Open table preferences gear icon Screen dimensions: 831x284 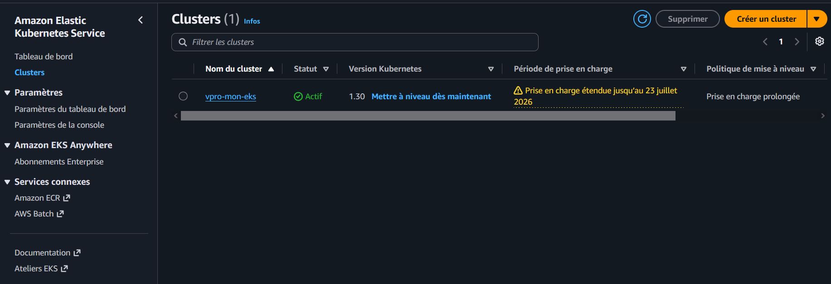(819, 41)
